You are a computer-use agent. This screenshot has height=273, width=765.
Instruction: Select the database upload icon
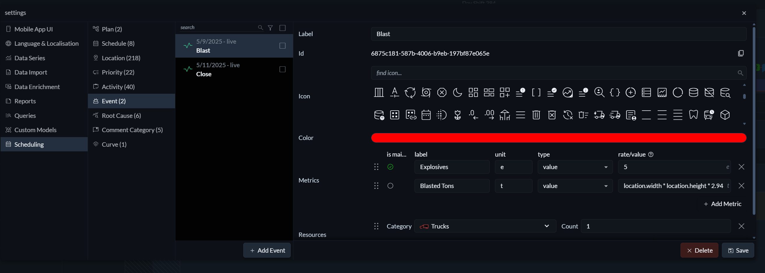pyautogui.click(x=379, y=115)
